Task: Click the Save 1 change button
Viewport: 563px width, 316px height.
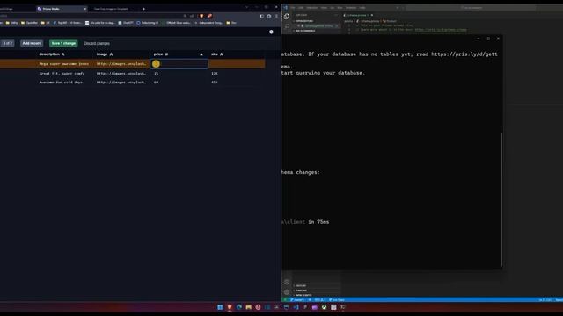Action: click(63, 43)
